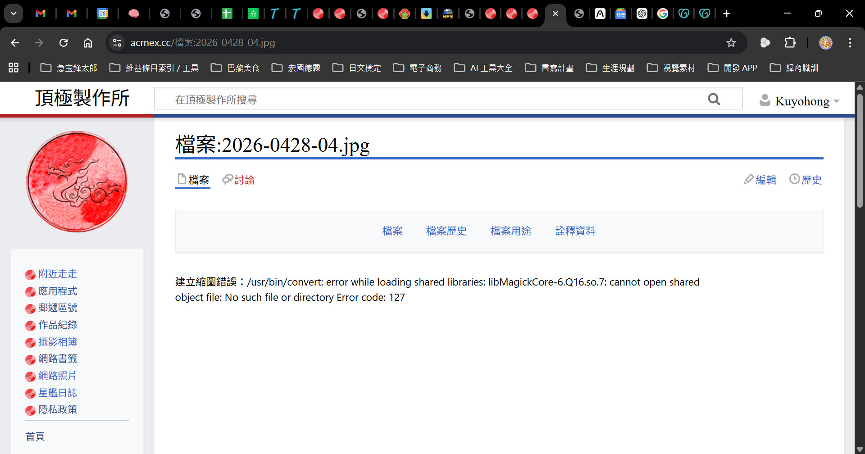Reload the page with the refresh icon

tap(64, 43)
